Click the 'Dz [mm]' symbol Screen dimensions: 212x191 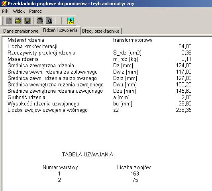[x=123, y=66]
